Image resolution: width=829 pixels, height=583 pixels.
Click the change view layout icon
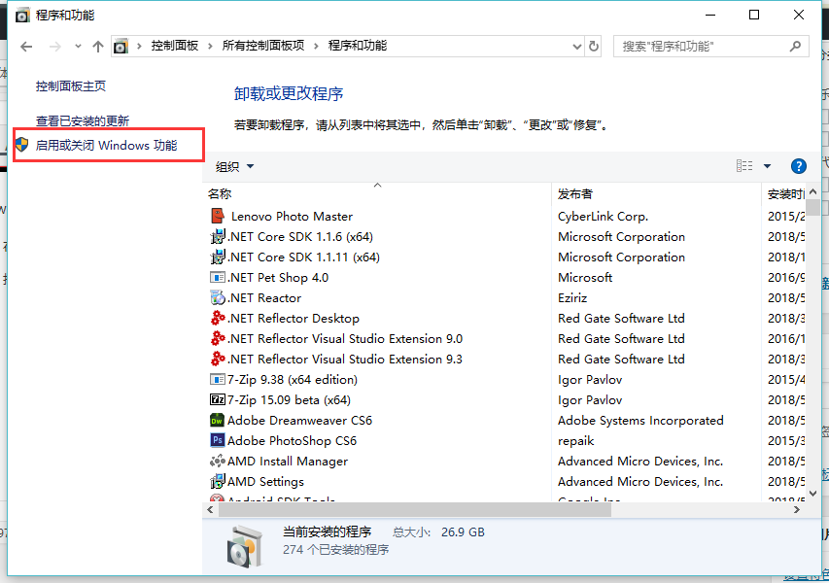(x=744, y=166)
